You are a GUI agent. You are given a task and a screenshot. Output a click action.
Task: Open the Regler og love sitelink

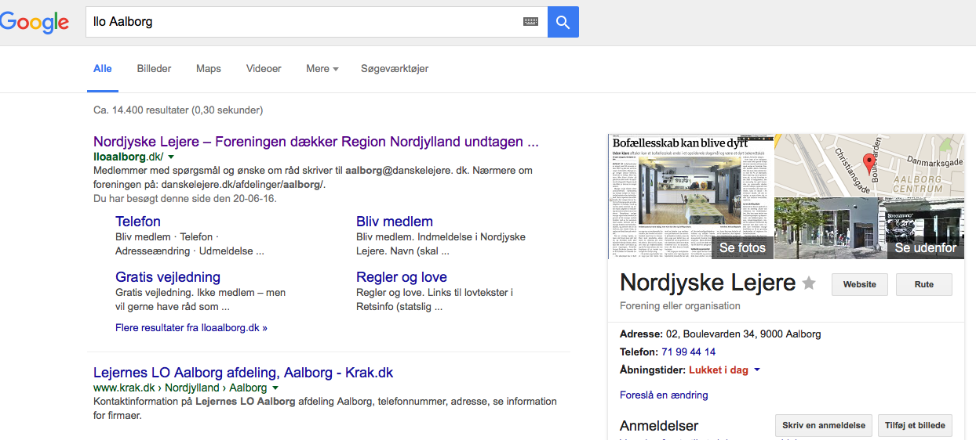click(x=402, y=277)
